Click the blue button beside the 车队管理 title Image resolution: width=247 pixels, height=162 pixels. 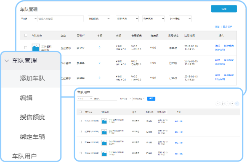(224, 9)
